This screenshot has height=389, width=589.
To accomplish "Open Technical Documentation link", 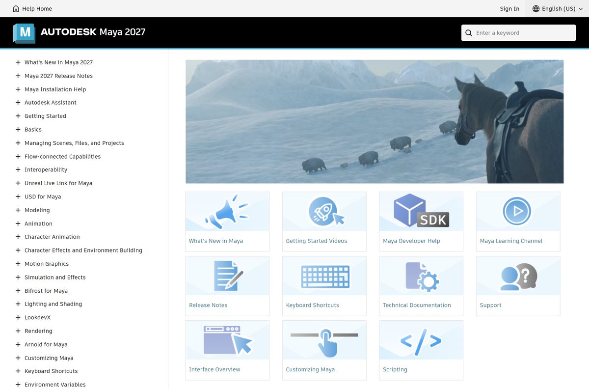I will pyautogui.click(x=417, y=306).
